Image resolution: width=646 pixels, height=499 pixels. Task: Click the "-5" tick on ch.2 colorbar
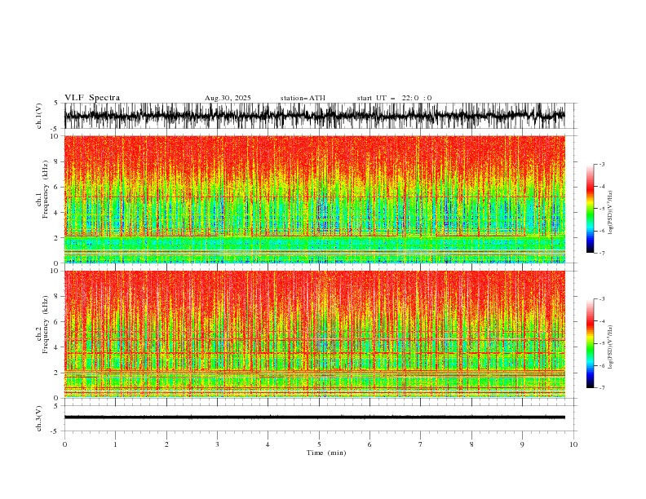coord(601,343)
